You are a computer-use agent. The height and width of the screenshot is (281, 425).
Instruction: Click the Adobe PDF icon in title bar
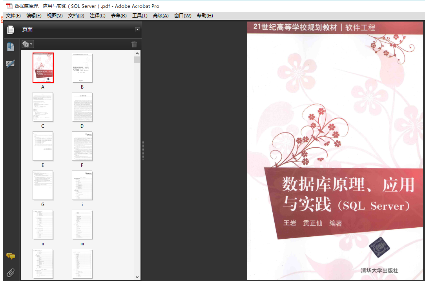[x=9, y=6]
